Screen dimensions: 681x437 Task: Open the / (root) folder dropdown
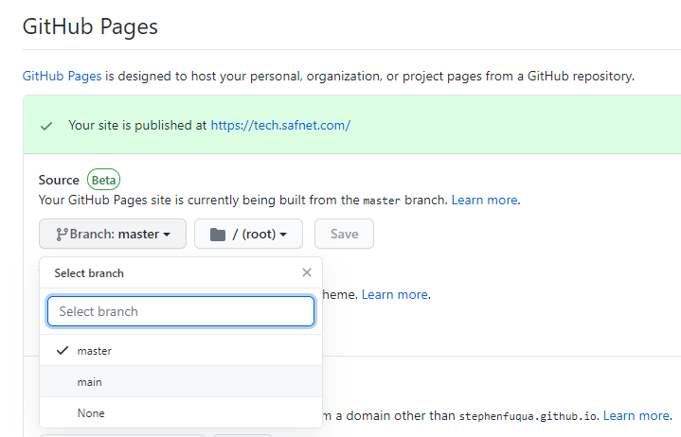click(248, 235)
